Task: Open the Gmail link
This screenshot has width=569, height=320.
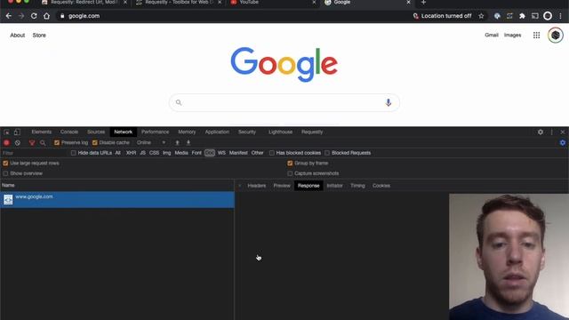Action: [492, 36]
